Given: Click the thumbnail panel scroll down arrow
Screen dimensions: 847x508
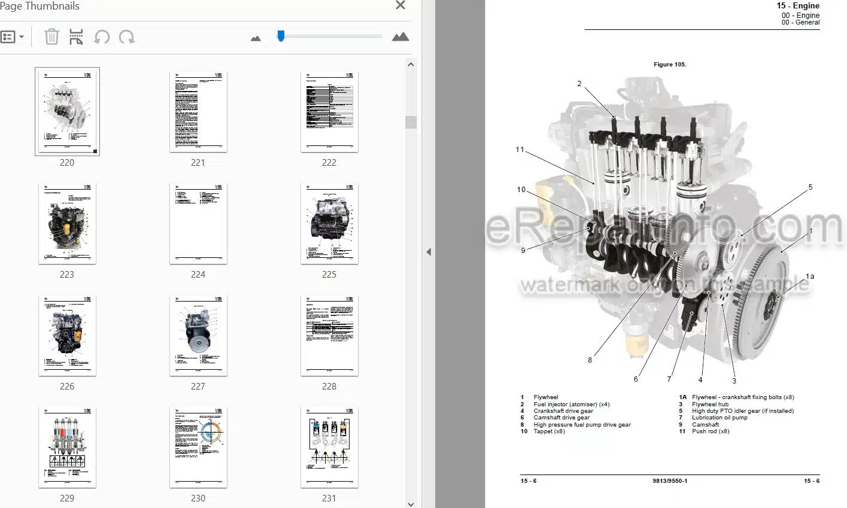Looking at the screenshot, I should tap(411, 503).
